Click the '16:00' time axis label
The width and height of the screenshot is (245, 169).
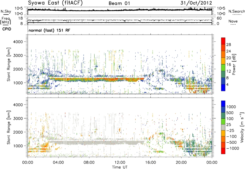(150, 163)
